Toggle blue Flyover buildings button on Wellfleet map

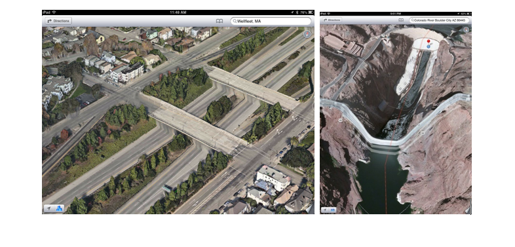pos(60,208)
